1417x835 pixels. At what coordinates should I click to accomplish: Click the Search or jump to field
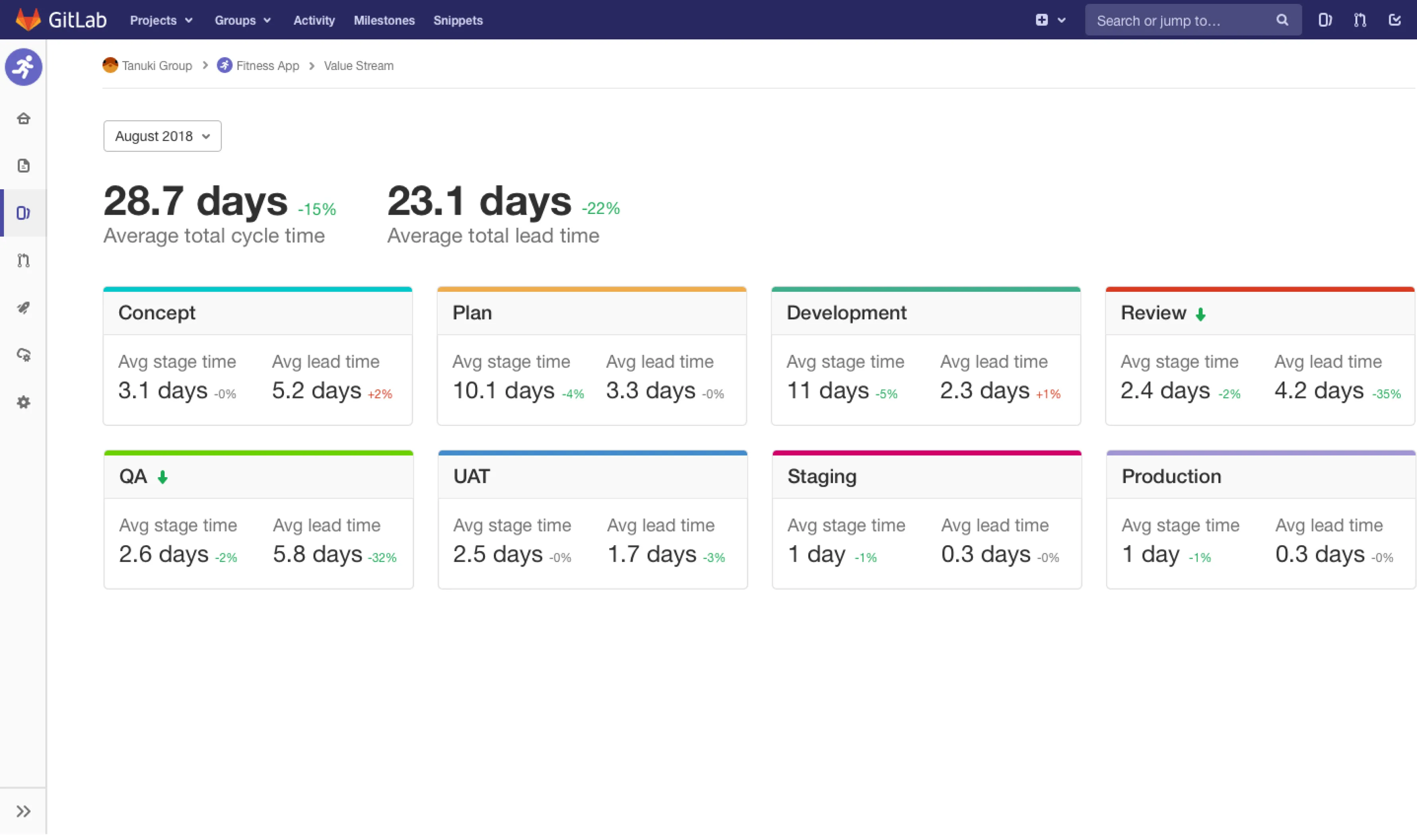[x=1181, y=20]
